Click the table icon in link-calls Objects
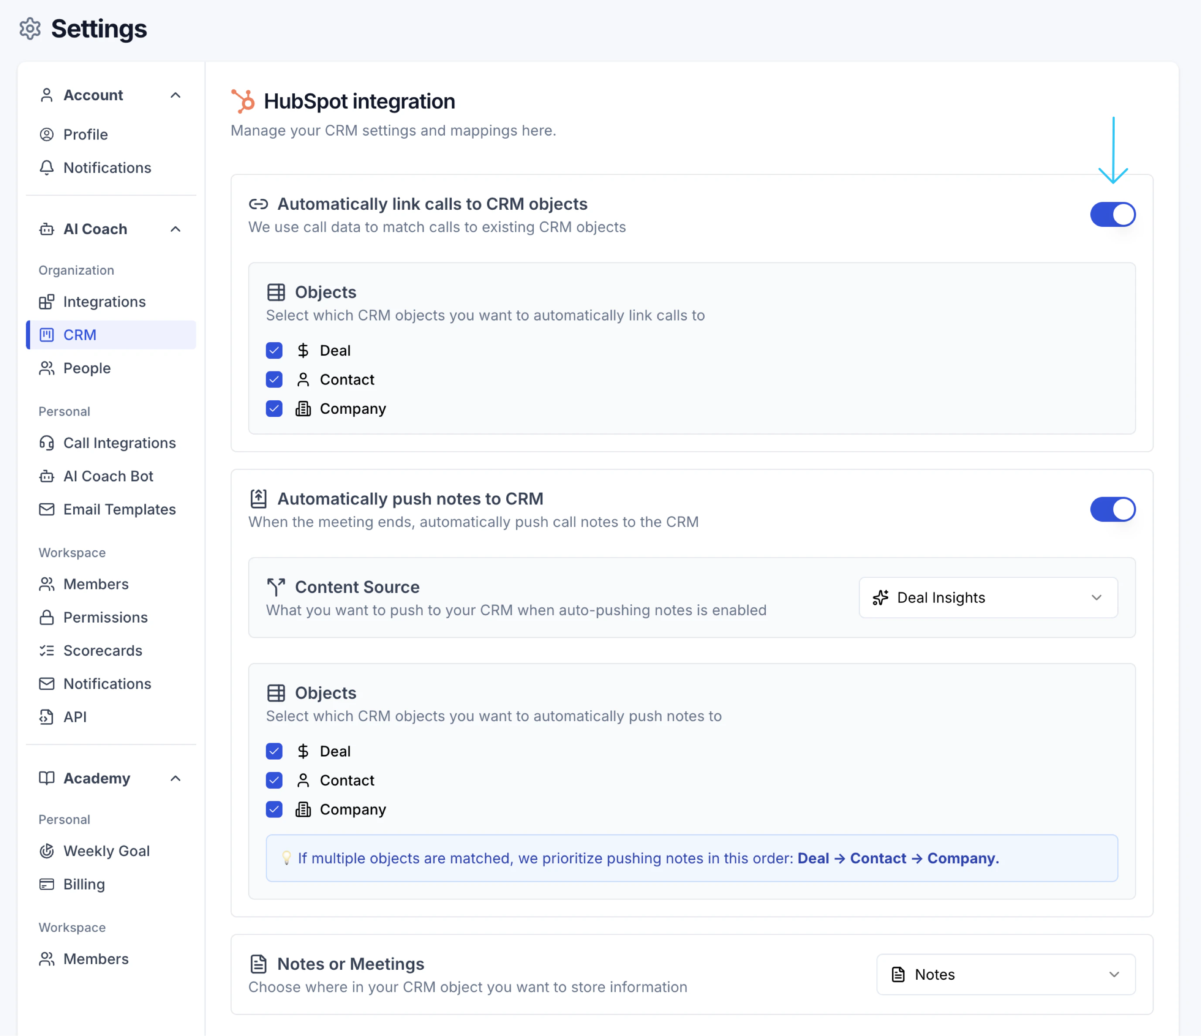Viewport: 1201px width, 1036px height. pyautogui.click(x=276, y=292)
